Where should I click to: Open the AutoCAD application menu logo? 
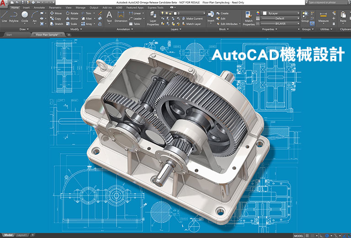[4, 4]
